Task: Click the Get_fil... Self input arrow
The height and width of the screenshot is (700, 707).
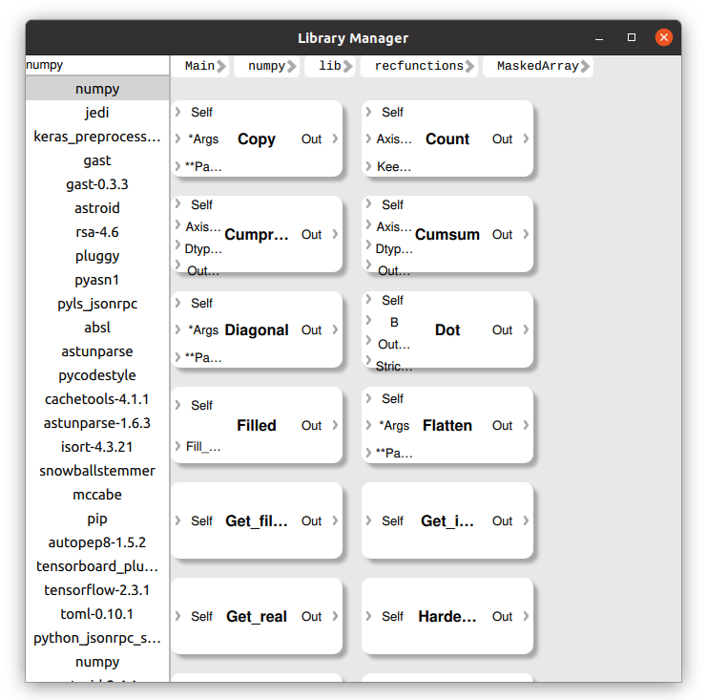Action: [x=178, y=520]
